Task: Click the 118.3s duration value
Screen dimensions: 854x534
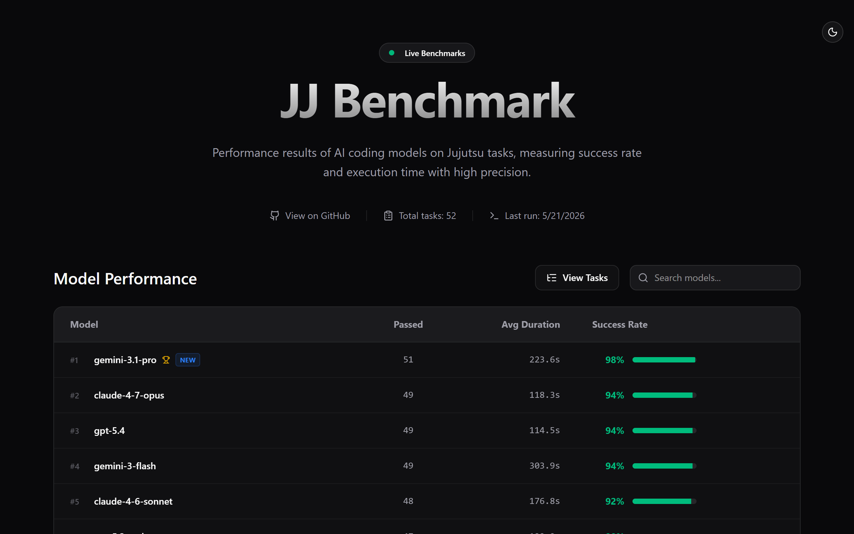Action: (x=544, y=395)
